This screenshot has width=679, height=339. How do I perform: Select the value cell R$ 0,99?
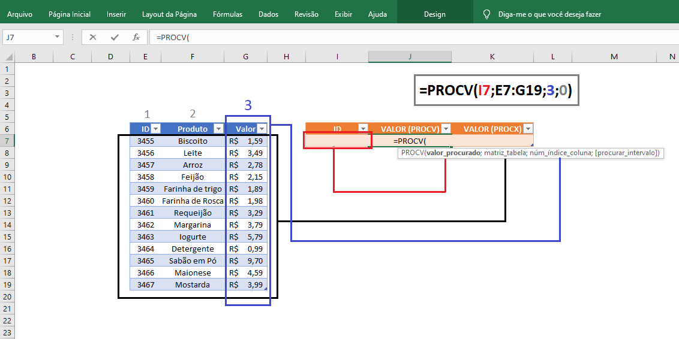point(246,249)
